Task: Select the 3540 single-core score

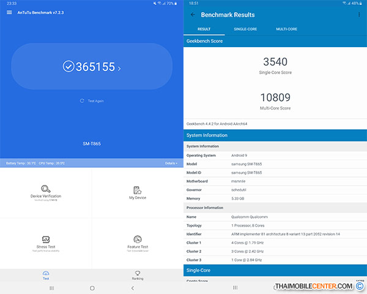Action: click(275, 62)
